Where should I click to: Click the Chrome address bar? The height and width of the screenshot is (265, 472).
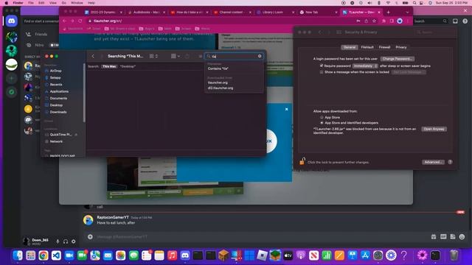tap(221, 21)
